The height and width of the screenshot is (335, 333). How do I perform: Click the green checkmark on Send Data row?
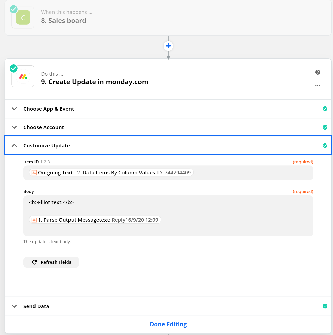point(325,306)
